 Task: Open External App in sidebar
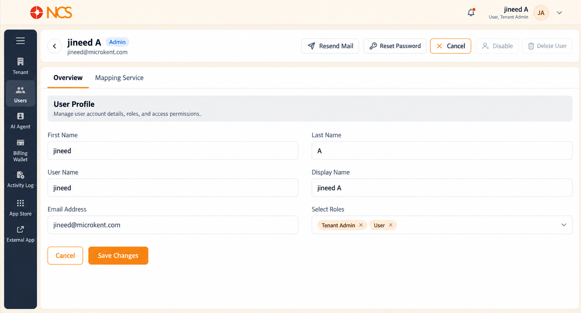coord(20,234)
